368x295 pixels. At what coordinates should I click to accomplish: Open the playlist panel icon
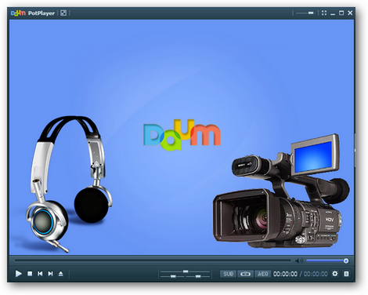[346, 274]
